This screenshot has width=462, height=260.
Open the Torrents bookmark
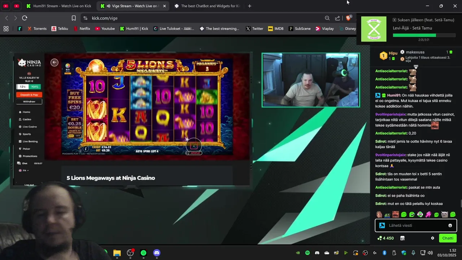37,29
